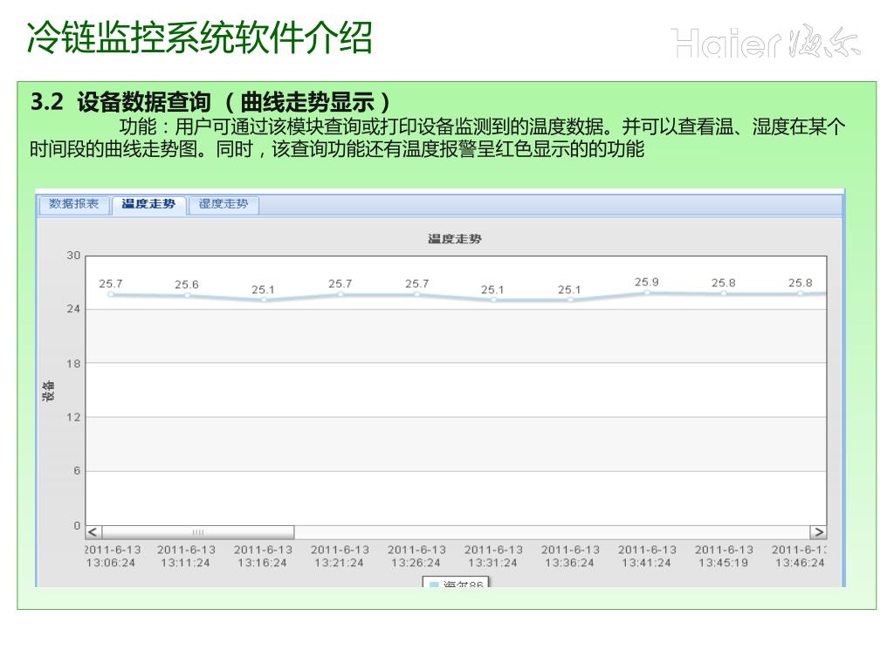Screen dimensions: 894x670
Task: Click the 13:36:24 time axis label
Action: tap(570, 557)
